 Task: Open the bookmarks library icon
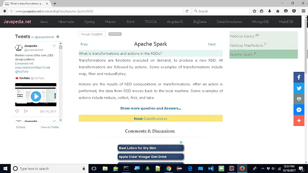pyautogui.click(x=261, y=11)
